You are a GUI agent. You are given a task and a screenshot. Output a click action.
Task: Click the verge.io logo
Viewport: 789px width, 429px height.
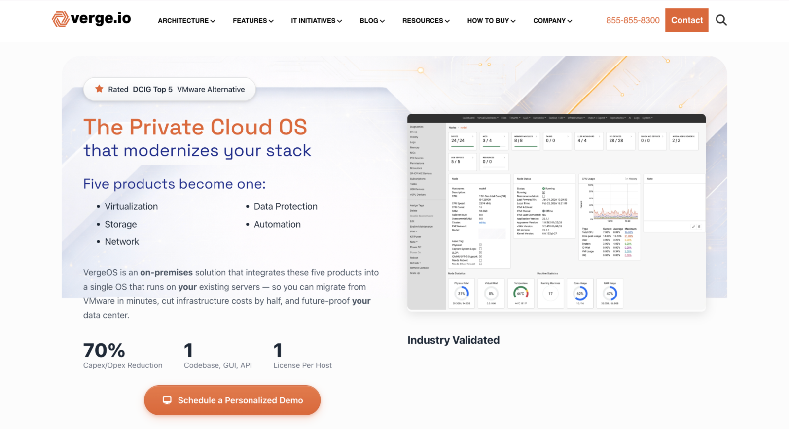pos(92,19)
